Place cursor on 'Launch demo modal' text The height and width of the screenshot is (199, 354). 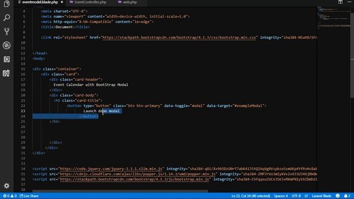pos(101,111)
